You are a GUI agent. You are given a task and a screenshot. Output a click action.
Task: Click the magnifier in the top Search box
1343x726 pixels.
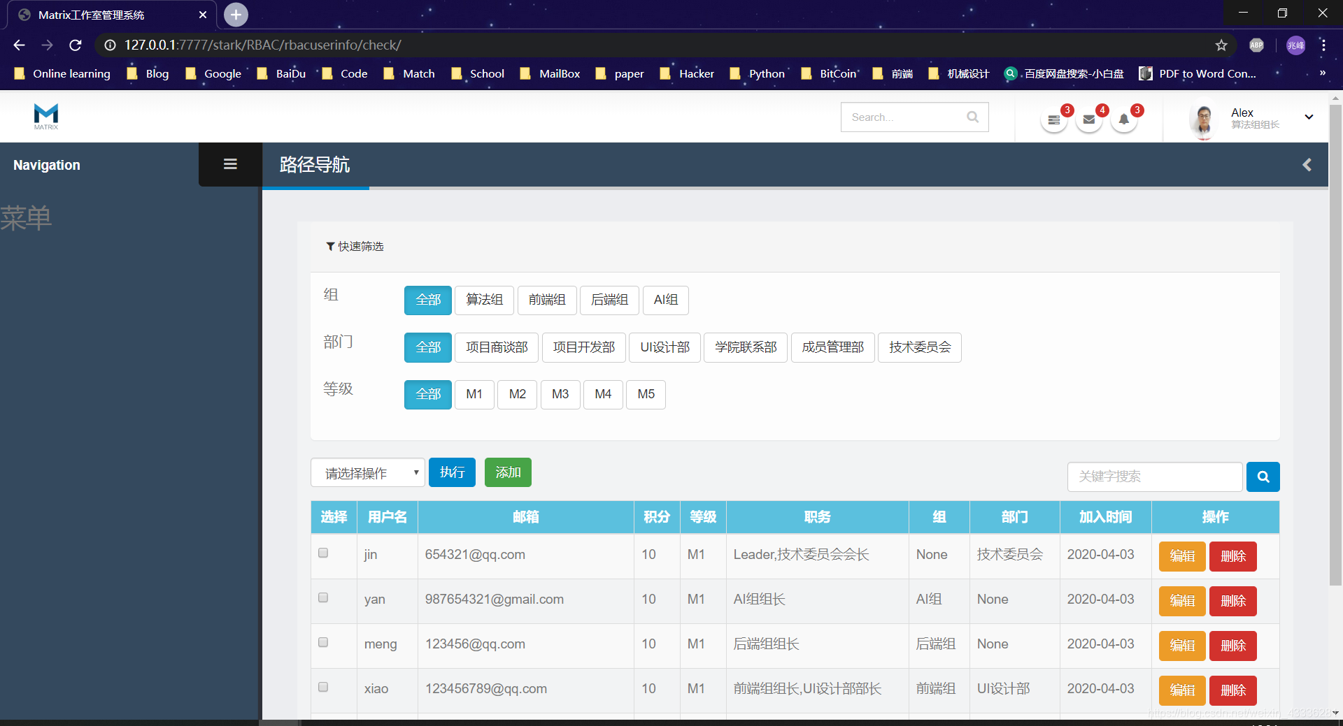tap(972, 117)
